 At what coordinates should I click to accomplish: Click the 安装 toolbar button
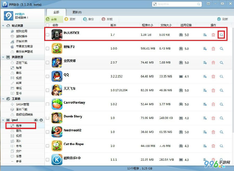pyautogui.click(x=54, y=19)
